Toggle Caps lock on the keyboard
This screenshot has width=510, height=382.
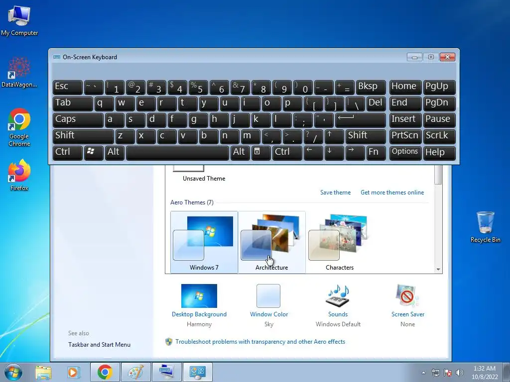pyautogui.click(x=78, y=120)
